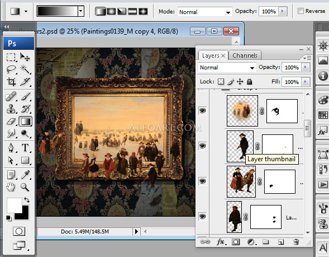Add a layer style via fx button
This screenshot has height=257, width=329.
[x=221, y=242]
